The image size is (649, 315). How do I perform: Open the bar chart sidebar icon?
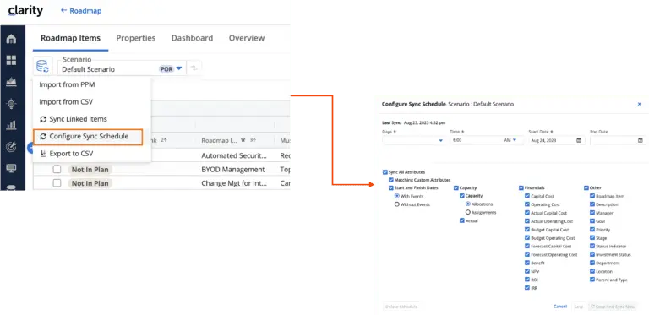12,124
